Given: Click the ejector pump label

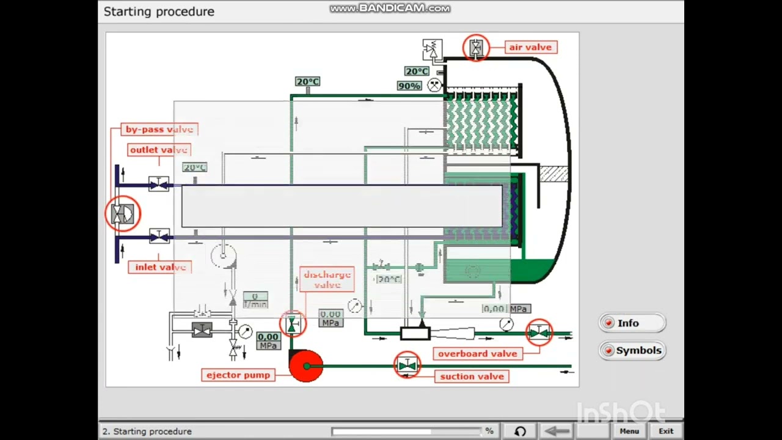Looking at the screenshot, I should pyautogui.click(x=238, y=375).
